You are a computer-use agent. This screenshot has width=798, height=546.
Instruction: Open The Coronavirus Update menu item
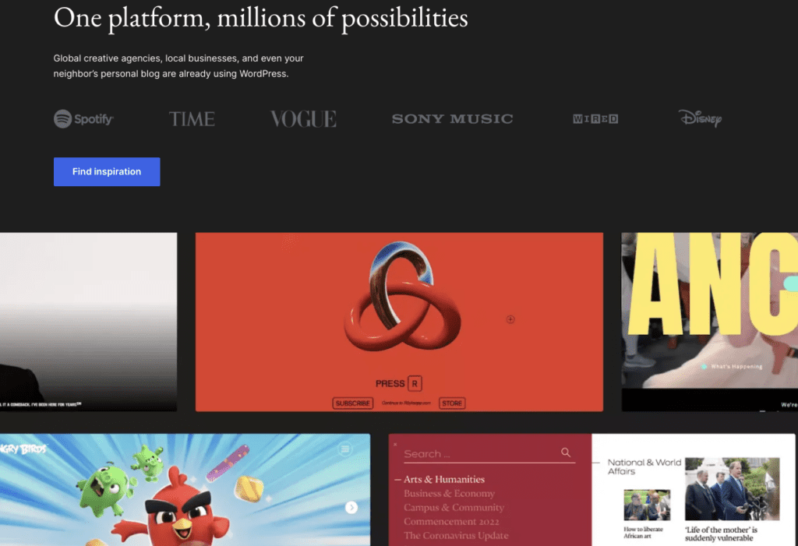click(456, 535)
